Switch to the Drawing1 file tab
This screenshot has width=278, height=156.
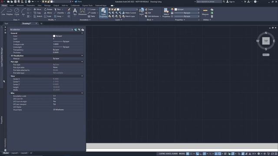pos(27,23)
